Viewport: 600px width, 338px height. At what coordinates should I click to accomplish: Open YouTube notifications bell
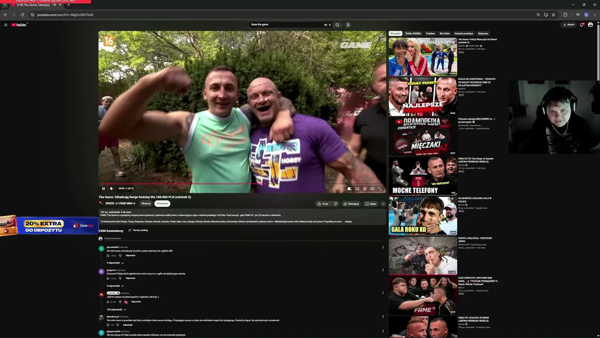point(582,25)
